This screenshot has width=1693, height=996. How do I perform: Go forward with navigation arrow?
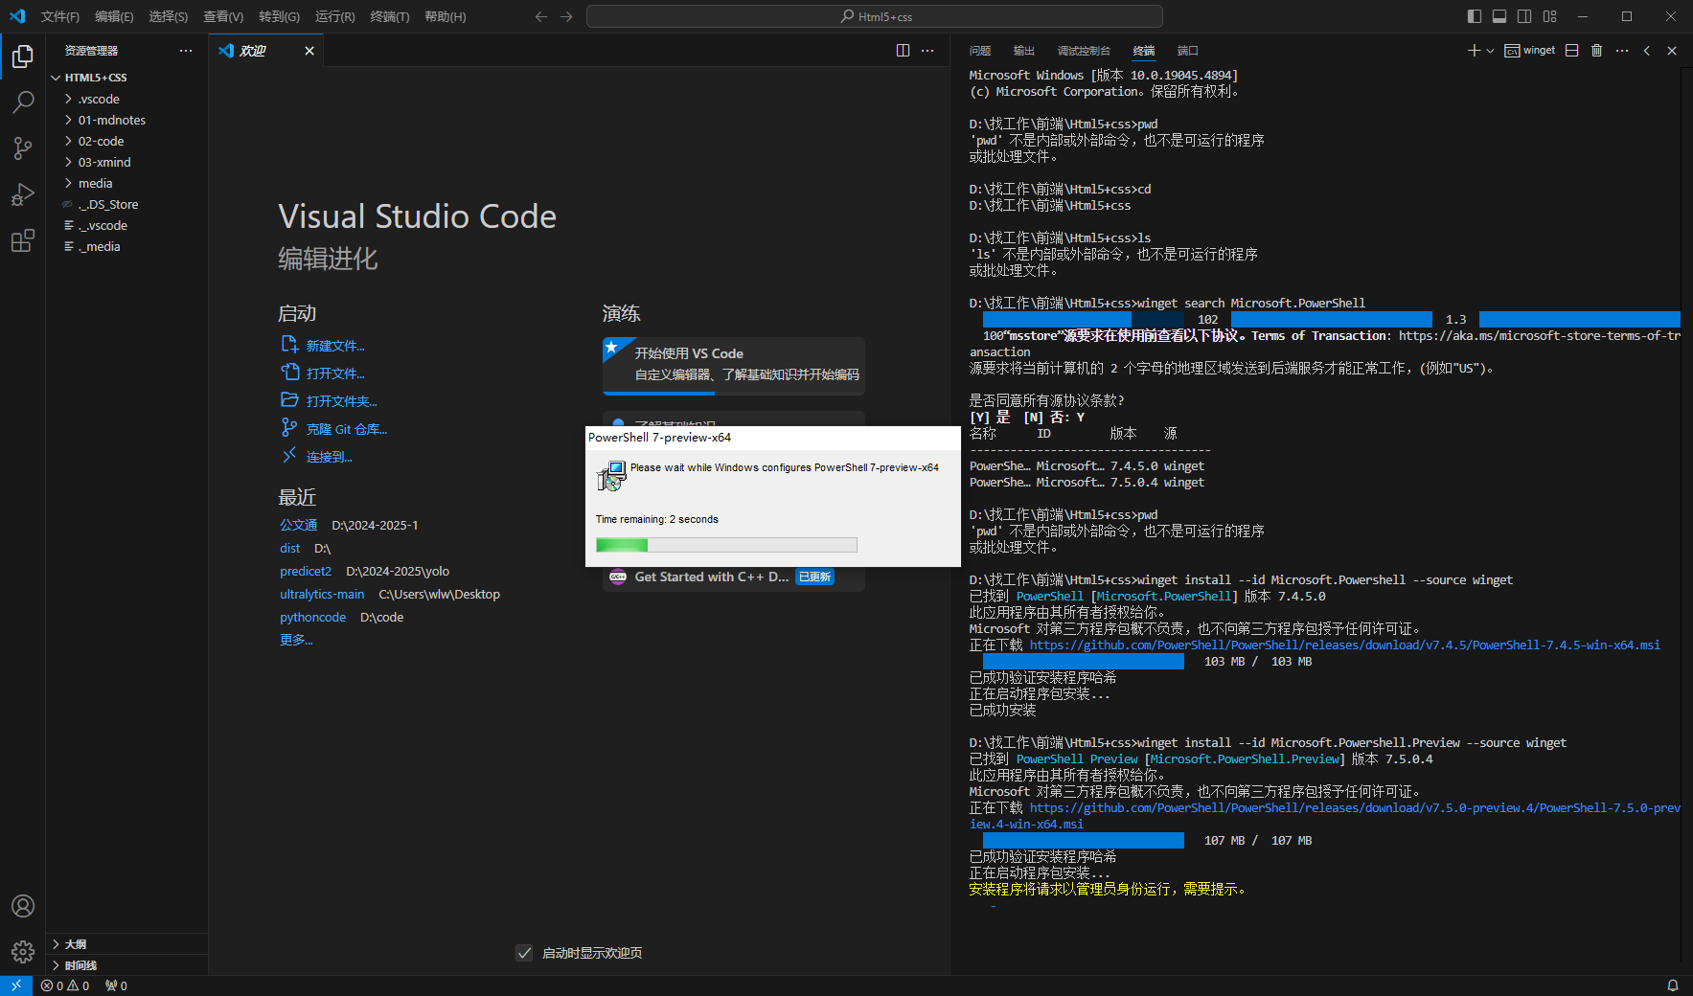566,16
